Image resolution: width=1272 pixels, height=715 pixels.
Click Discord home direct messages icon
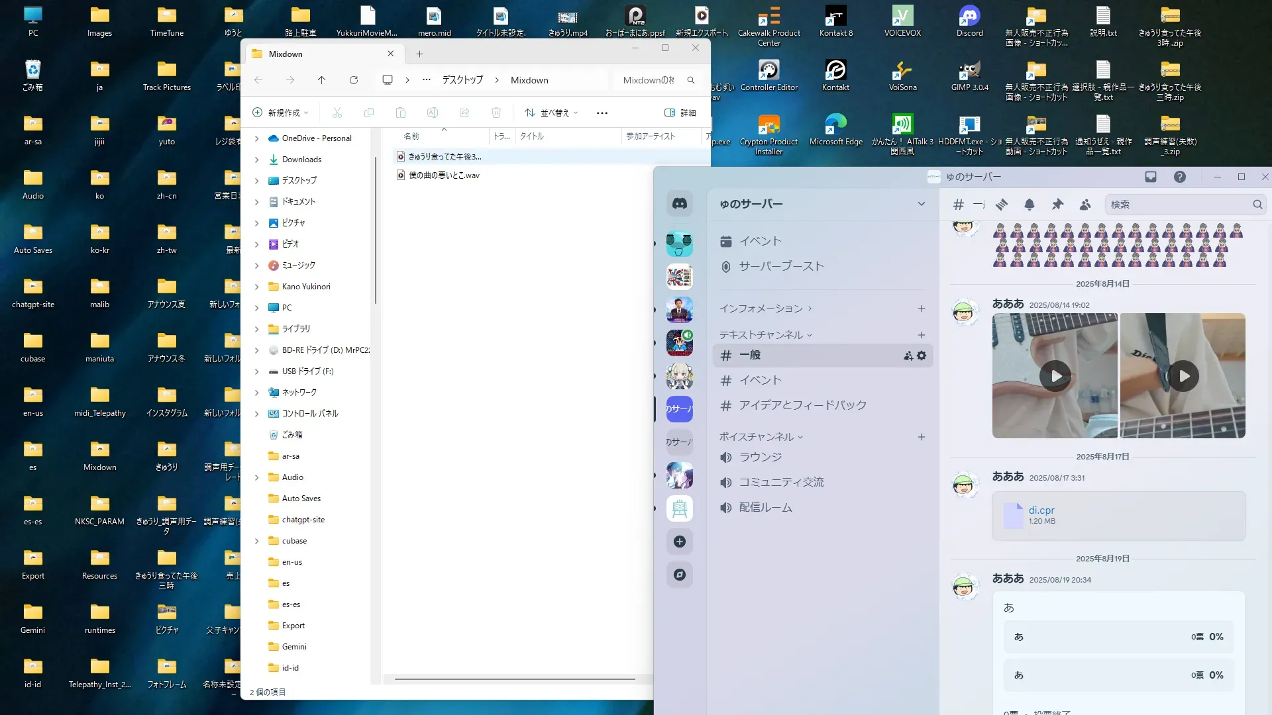680,204
